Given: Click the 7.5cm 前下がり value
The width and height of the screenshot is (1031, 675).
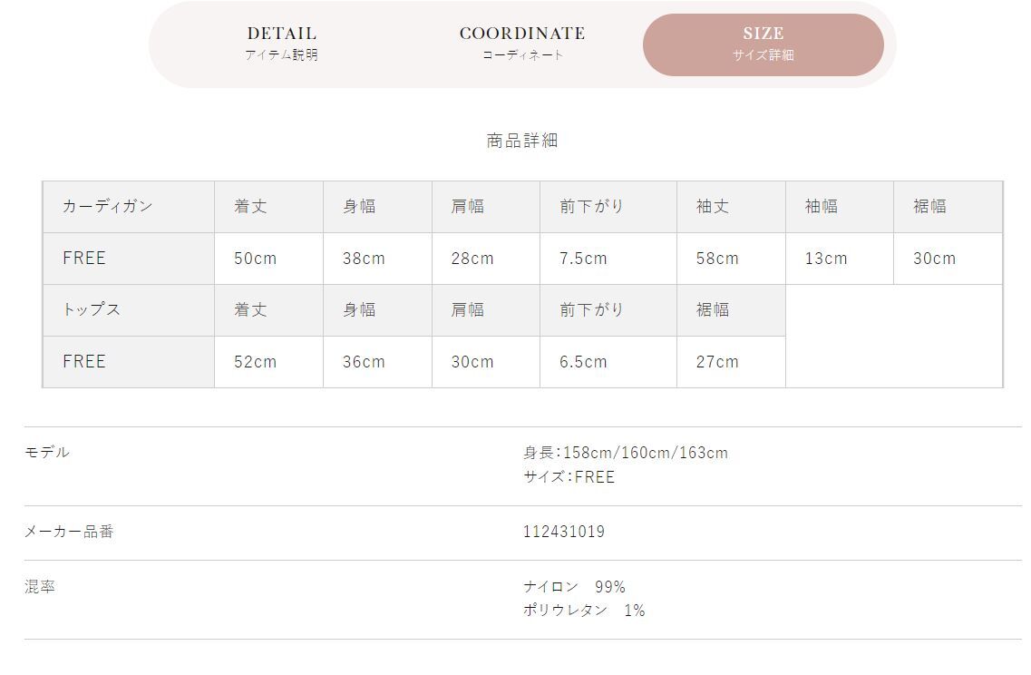Looking at the screenshot, I should coord(583,259).
